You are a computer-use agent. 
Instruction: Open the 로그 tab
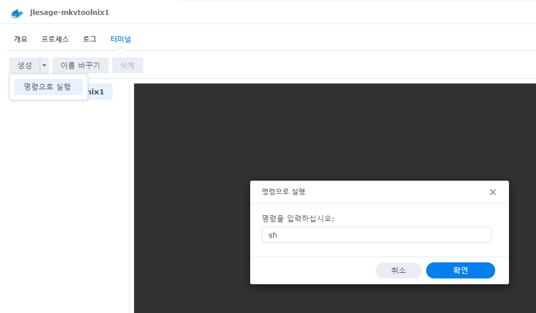coord(90,39)
